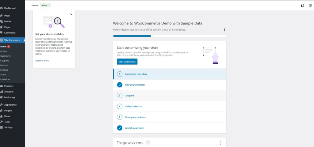
Task: Open the Plugins label in sidebar
Action: pyautogui.click(x=8, y=110)
